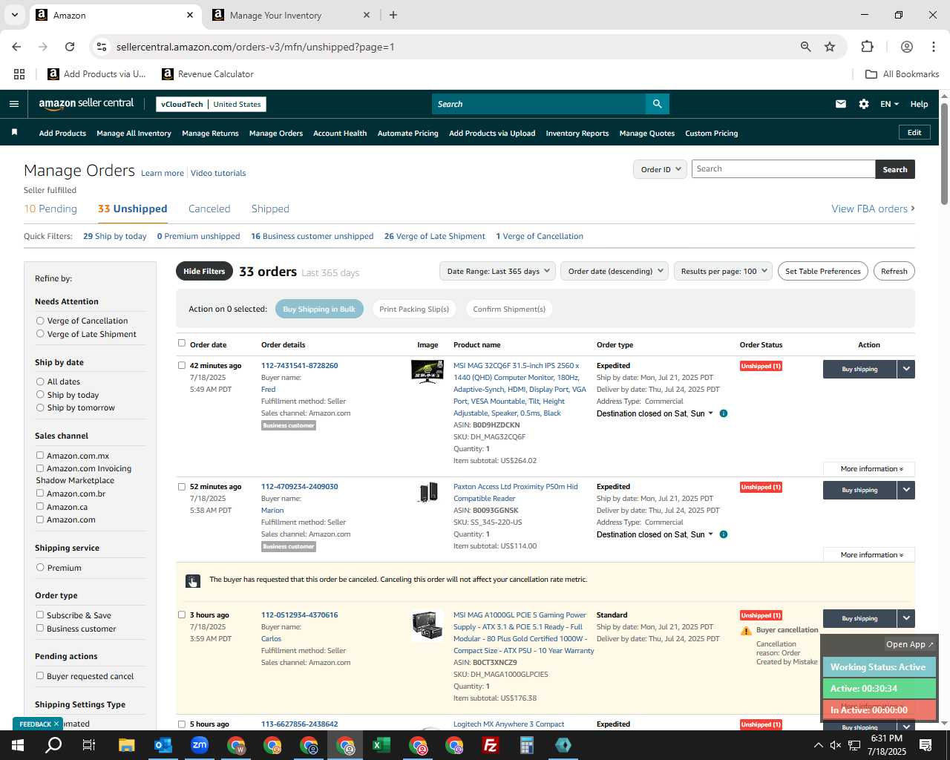Click the bookmark flag icon in nav bar
Viewport: 950px width, 760px height.
[14, 133]
